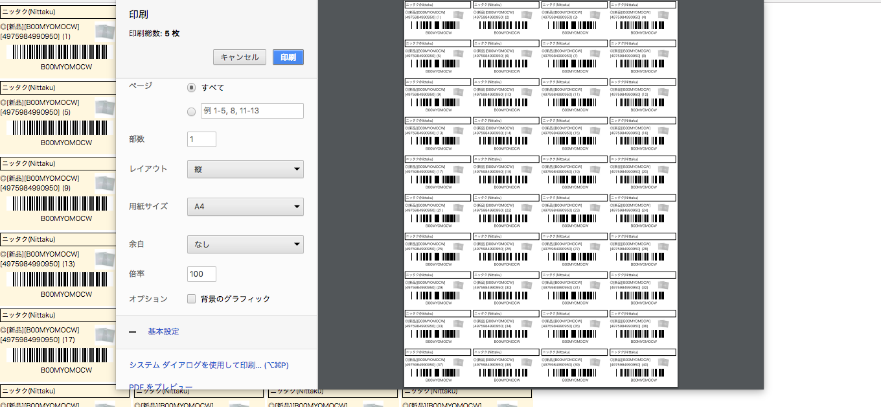Focus the page range field 例 1-5, 8, 11-13
881x407 pixels.
(x=252, y=111)
